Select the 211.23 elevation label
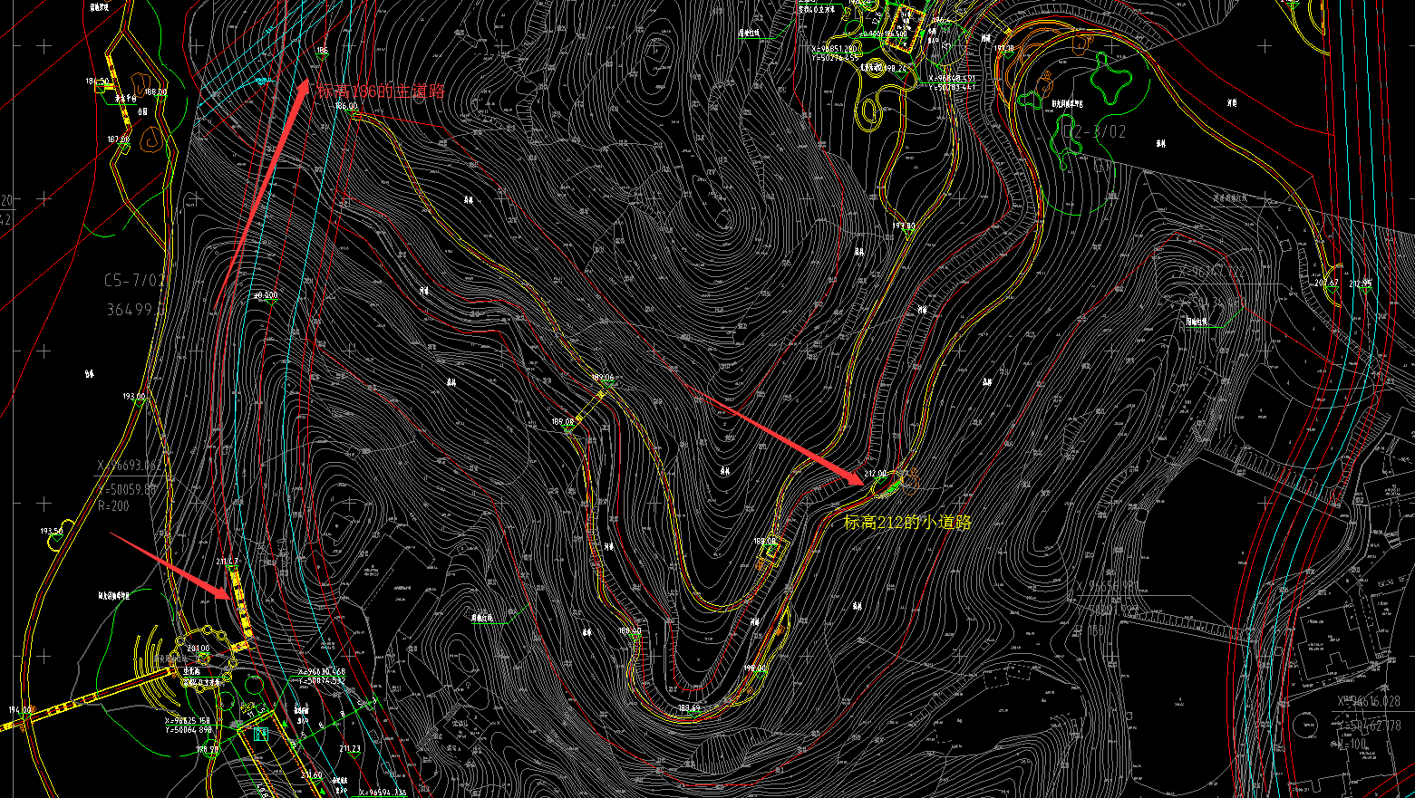Screen dimensions: 1415x798 (x=350, y=749)
